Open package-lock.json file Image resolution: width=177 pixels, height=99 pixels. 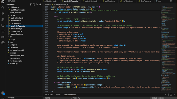click(24, 56)
